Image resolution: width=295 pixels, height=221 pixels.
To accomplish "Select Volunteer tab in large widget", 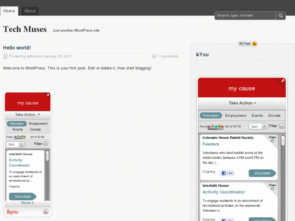I will point(211,116).
